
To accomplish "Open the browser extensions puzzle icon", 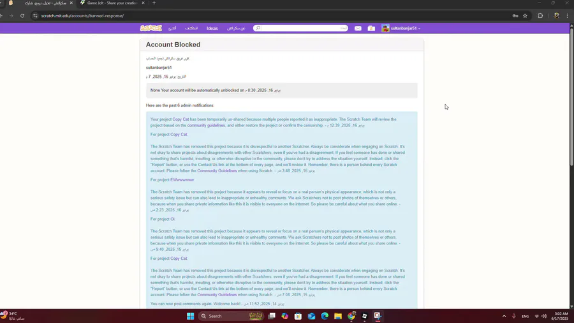I will pyautogui.click(x=540, y=16).
